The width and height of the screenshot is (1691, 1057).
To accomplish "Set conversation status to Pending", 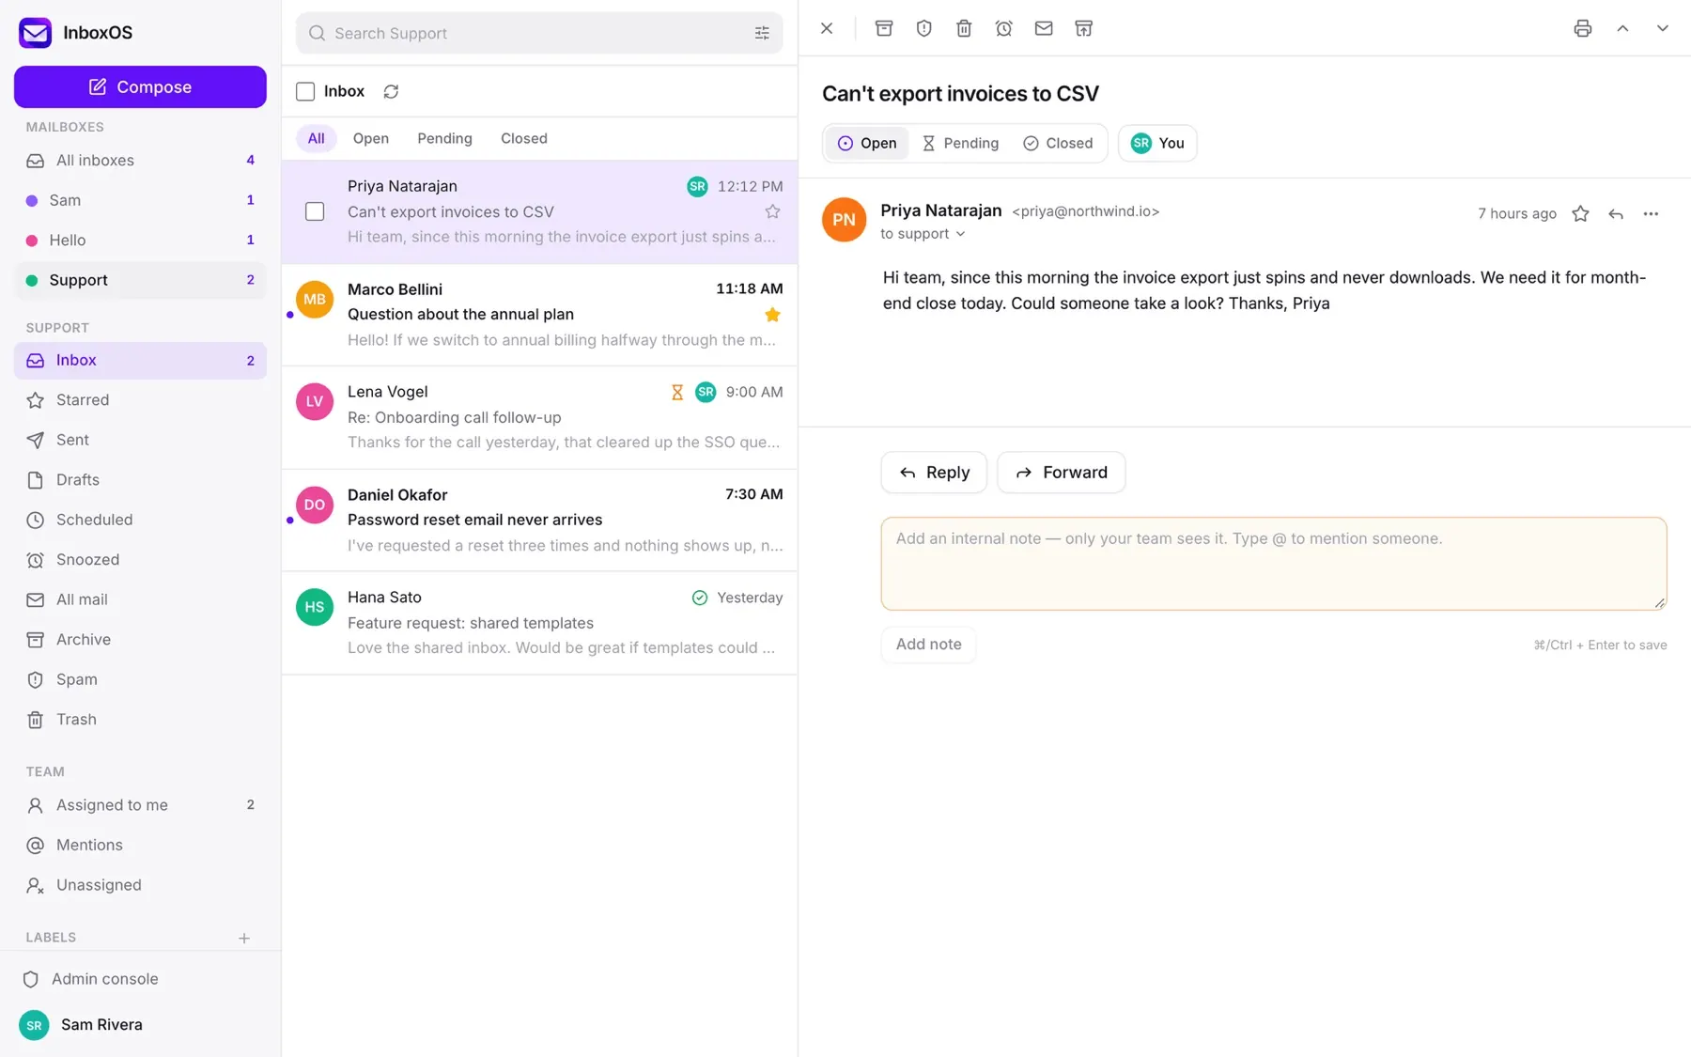I will (960, 143).
